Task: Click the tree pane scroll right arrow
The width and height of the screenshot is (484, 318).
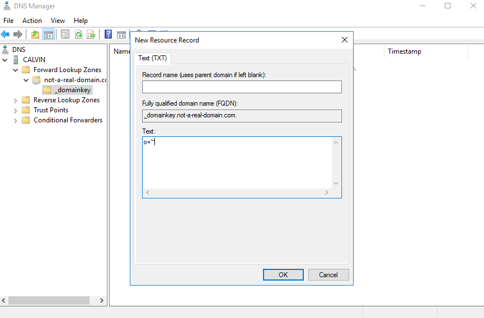Action: 101,301
